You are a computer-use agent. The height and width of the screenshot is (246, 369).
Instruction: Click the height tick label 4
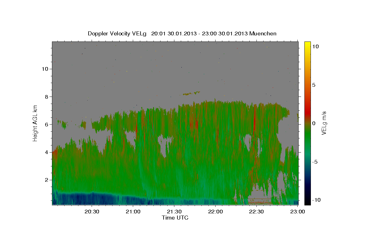click(x=47, y=152)
